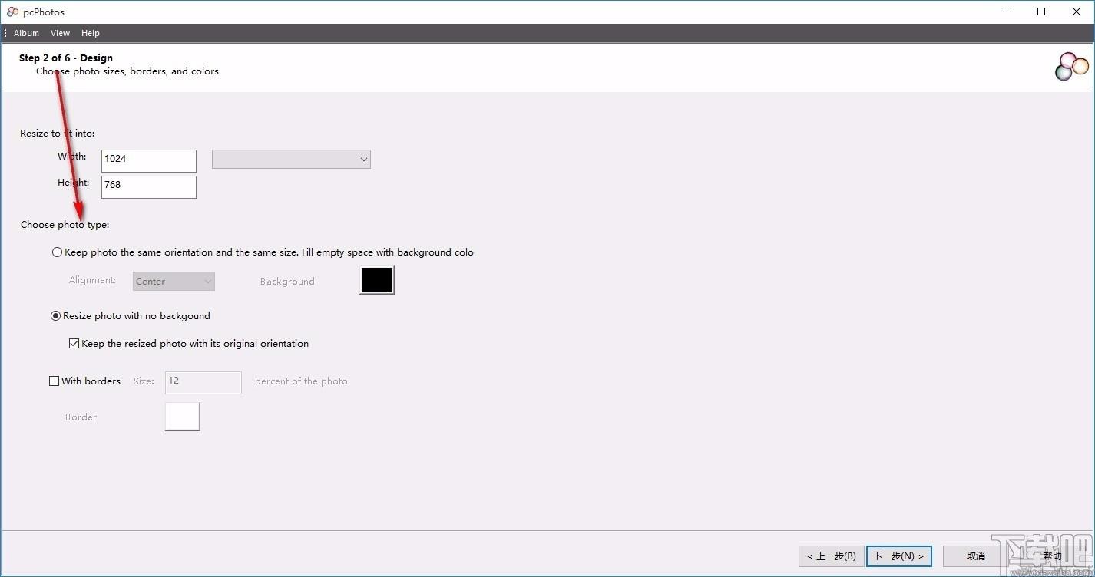Click the 下一步(N) next button
The height and width of the screenshot is (577, 1095).
(898, 556)
